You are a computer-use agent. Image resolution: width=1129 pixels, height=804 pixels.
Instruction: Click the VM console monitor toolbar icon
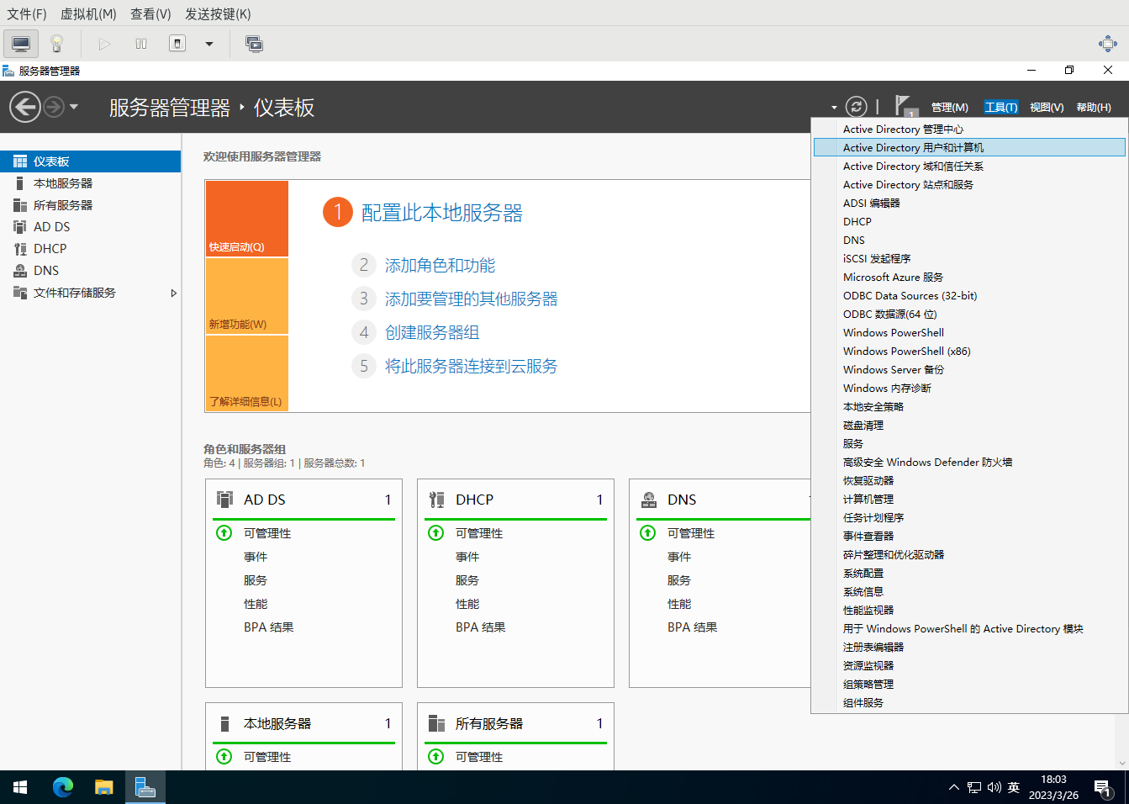click(21, 44)
